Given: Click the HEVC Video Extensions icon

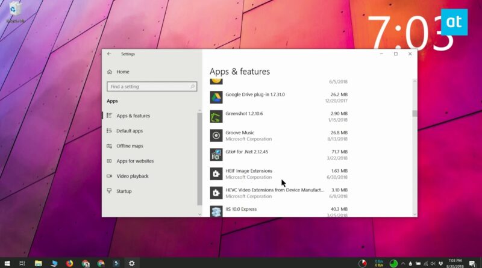Looking at the screenshot, I should tap(216, 193).
